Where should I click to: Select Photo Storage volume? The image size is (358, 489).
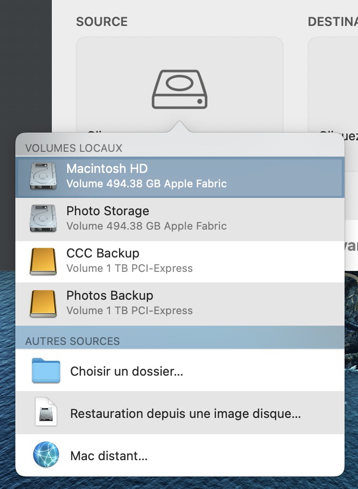(180, 219)
